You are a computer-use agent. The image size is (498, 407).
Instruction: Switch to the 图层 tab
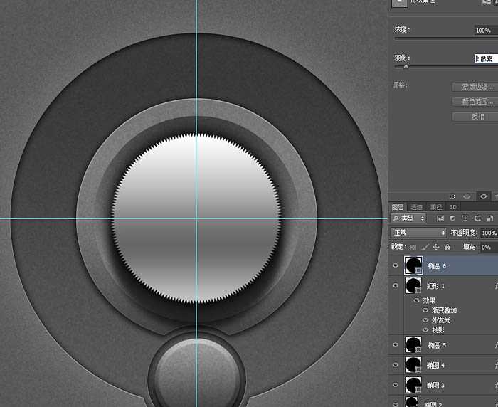[x=398, y=207]
